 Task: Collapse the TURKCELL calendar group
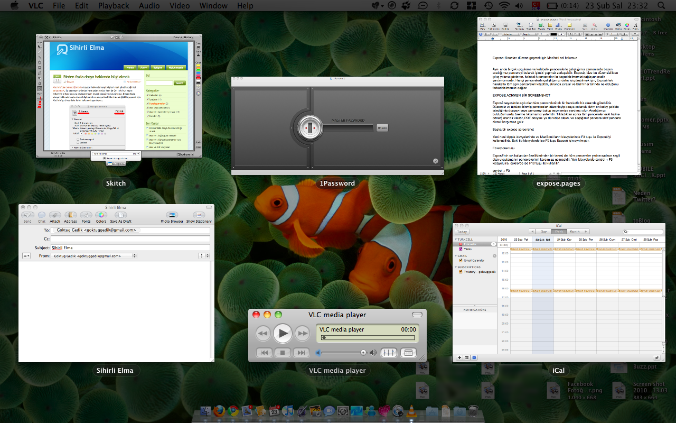click(x=456, y=239)
